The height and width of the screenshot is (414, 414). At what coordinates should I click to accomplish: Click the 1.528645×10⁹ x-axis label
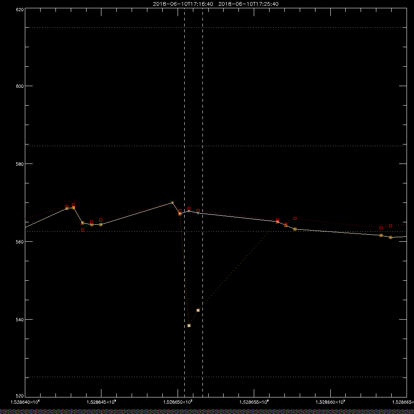tap(101, 402)
